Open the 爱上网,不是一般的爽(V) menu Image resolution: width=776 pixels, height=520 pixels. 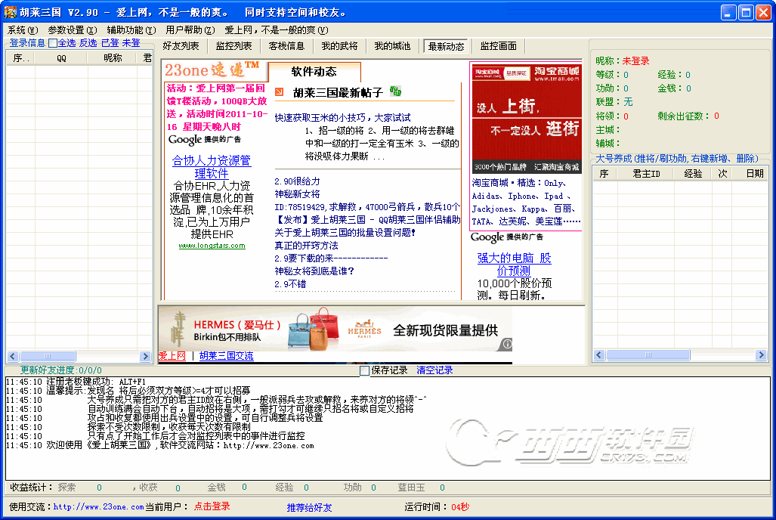pyautogui.click(x=276, y=30)
